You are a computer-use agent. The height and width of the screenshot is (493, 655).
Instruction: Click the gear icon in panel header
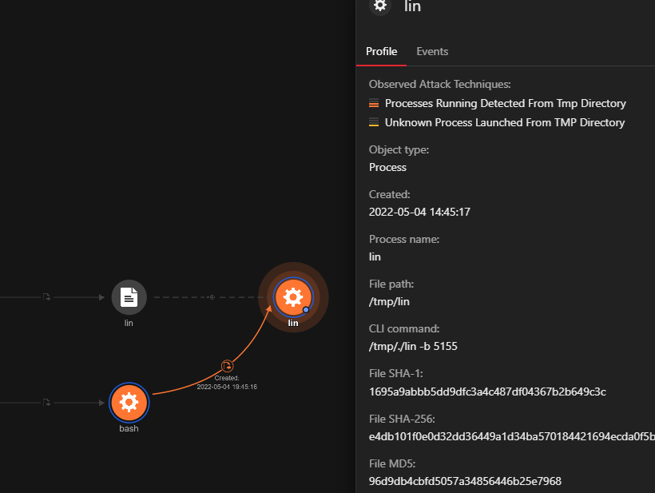click(x=380, y=6)
